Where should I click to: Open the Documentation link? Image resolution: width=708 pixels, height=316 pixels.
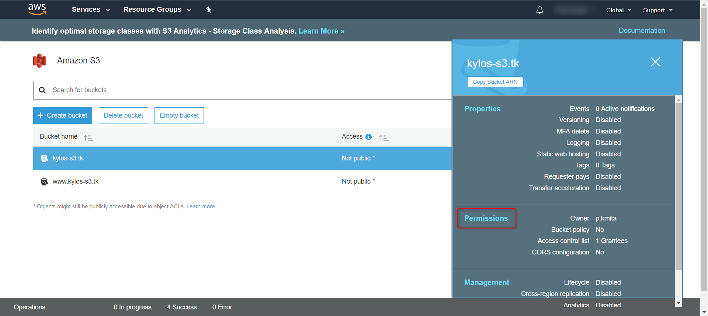click(642, 31)
